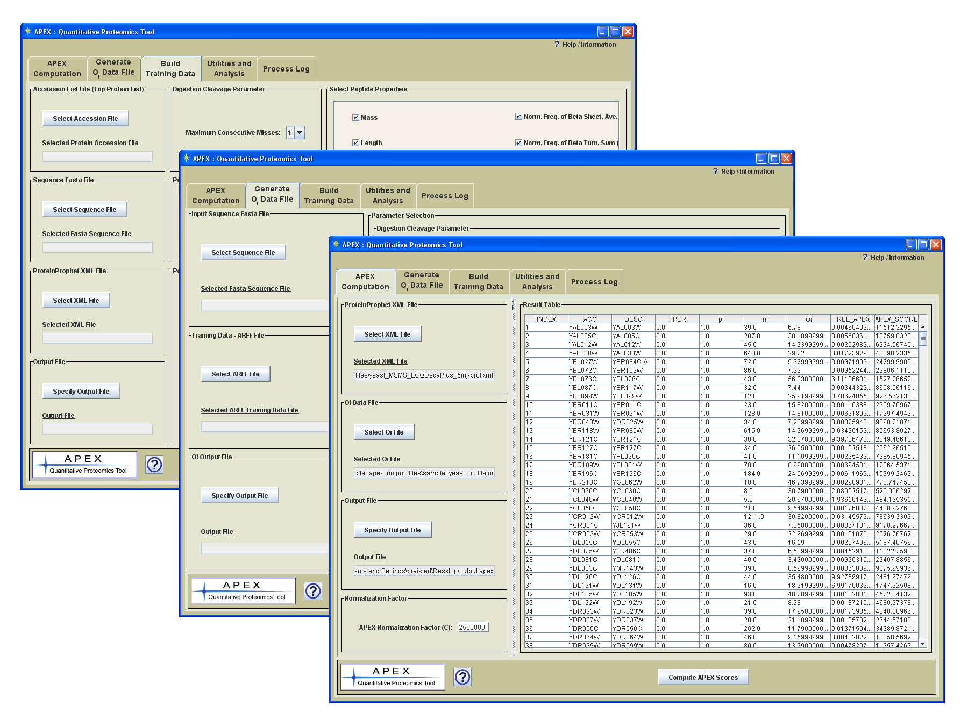The image size is (968, 726).
Task: Select cell YBR084C-A in DESC column
Action: (633, 362)
